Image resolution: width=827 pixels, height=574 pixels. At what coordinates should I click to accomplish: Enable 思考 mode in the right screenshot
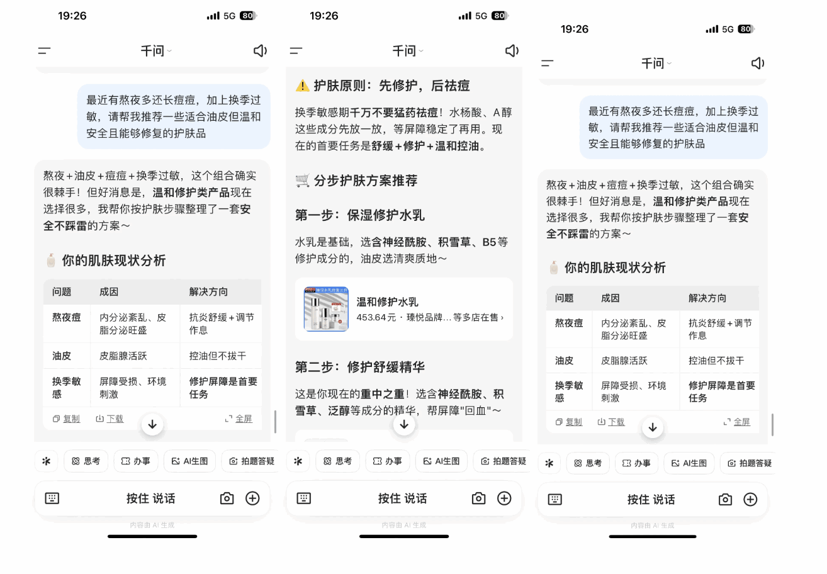(587, 463)
